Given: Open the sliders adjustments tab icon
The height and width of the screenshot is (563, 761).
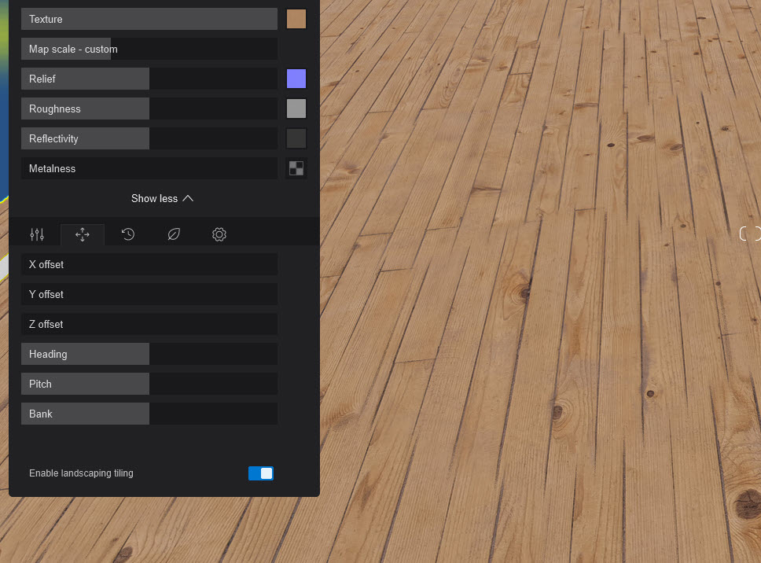Looking at the screenshot, I should (37, 234).
